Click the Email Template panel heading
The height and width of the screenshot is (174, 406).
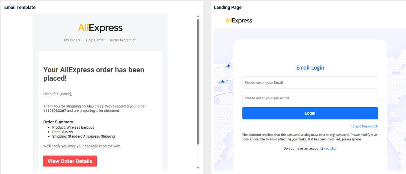coord(20,7)
